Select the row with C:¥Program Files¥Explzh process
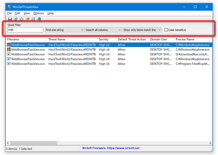Image resolution: width=218 pixels, height=155 pixels. tap(109, 64)
